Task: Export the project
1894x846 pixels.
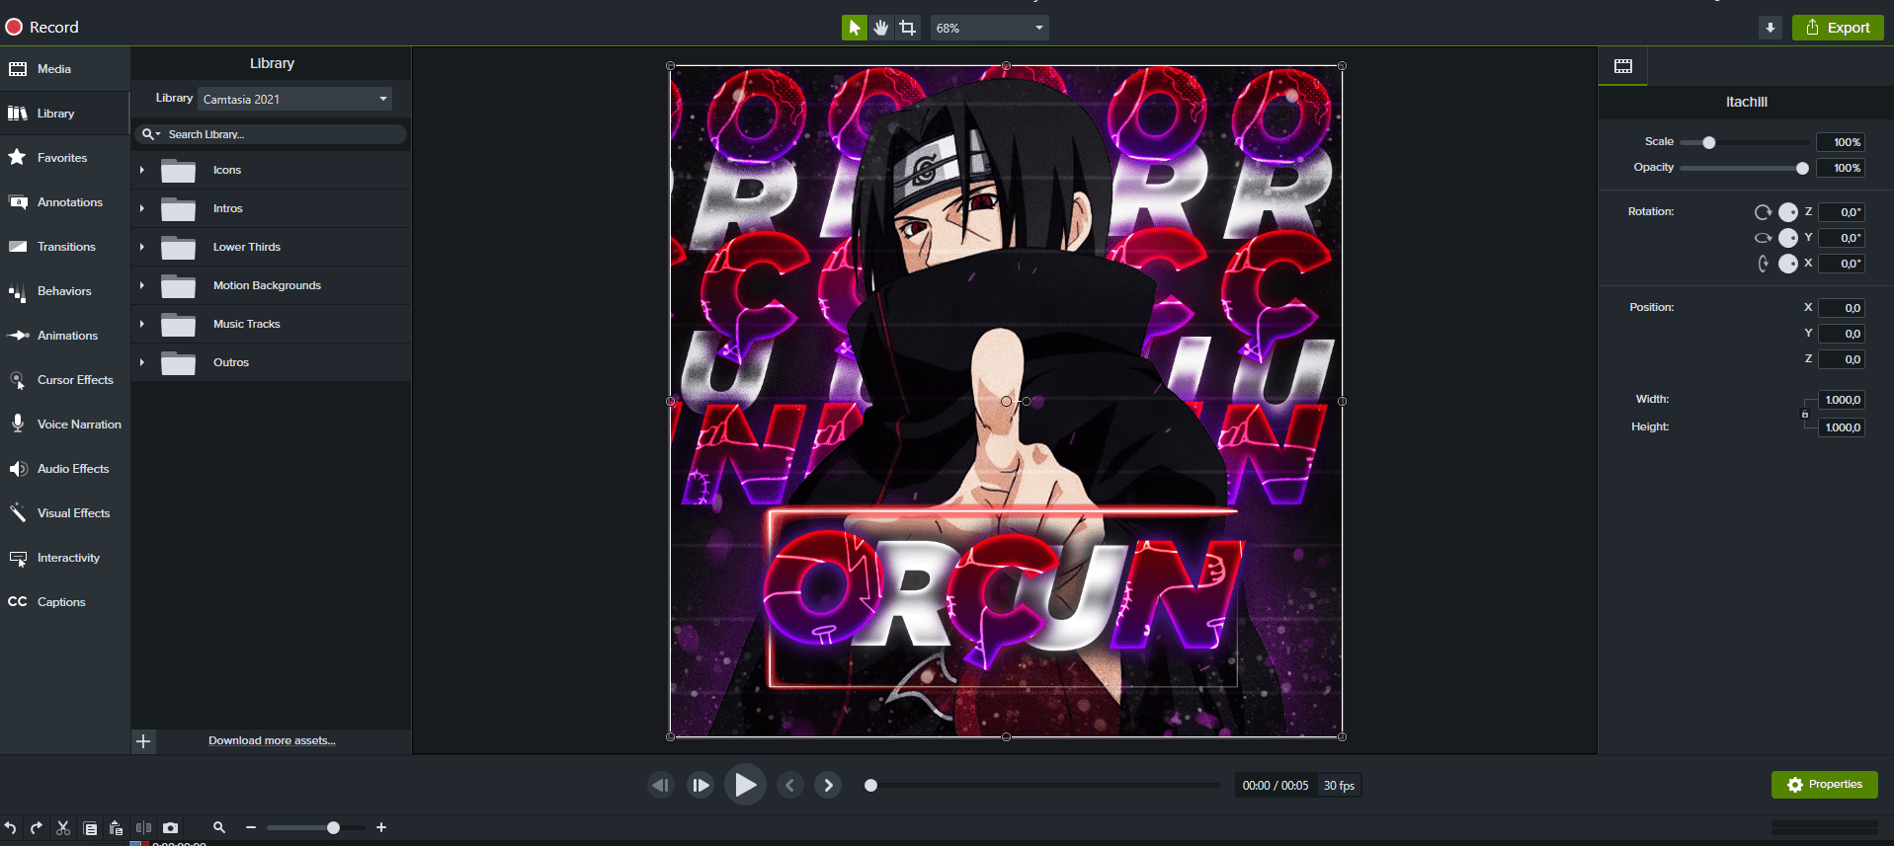Action: coord(1838,28)
